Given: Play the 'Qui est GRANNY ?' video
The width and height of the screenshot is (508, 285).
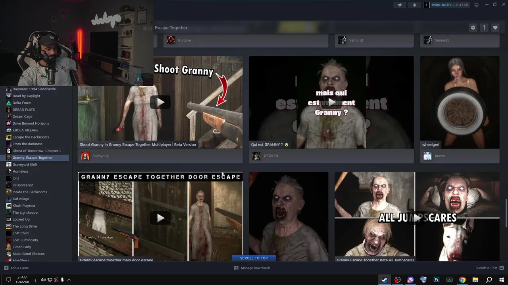Looking at the screenshot, I should tap(331, 102).
